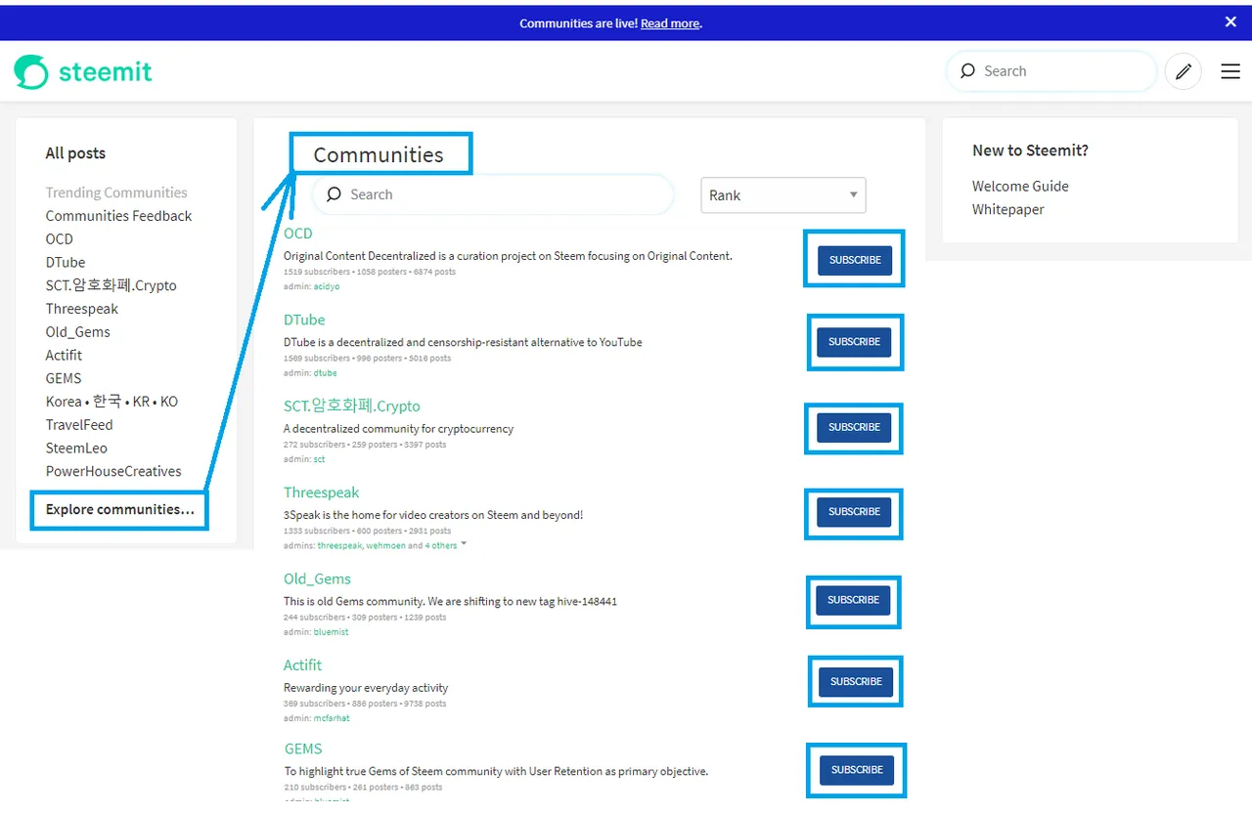This screenshot has height=813, width=1252.
Task: Open the Steemit logo home link
Action: click(x=83, y=71)
